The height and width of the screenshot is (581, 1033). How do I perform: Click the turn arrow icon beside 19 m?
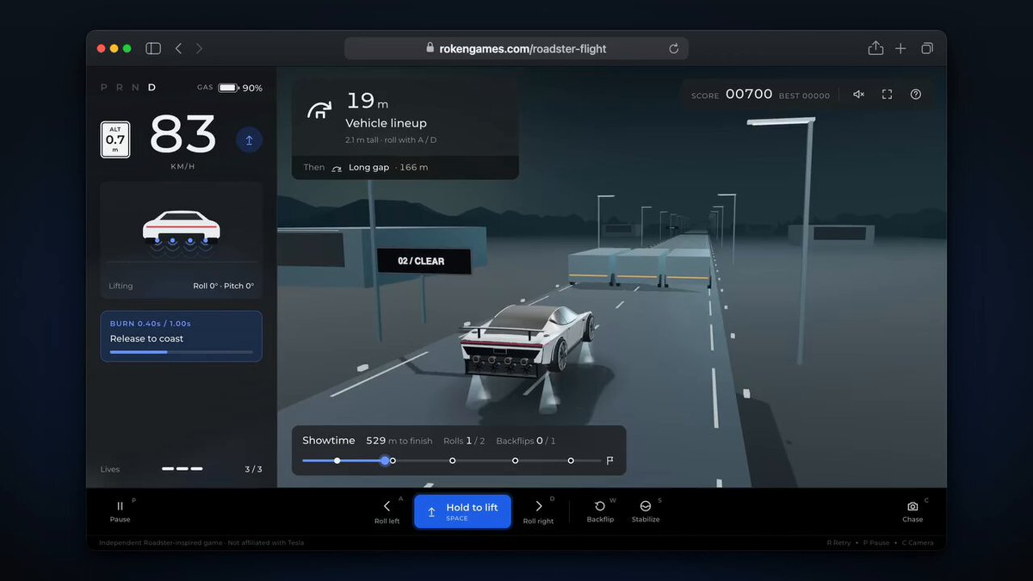[319, 109]
